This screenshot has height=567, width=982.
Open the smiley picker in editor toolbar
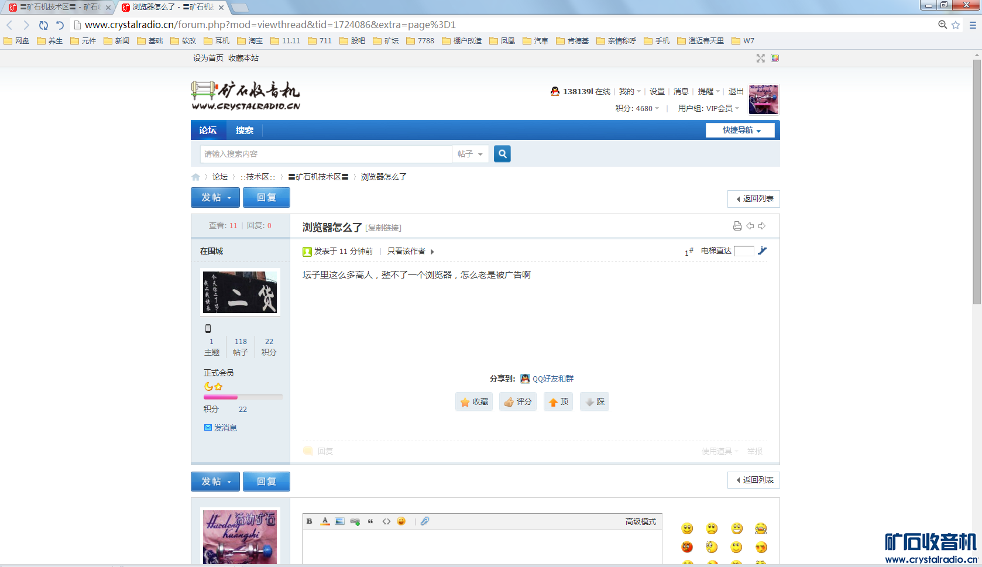click(401, 521)
